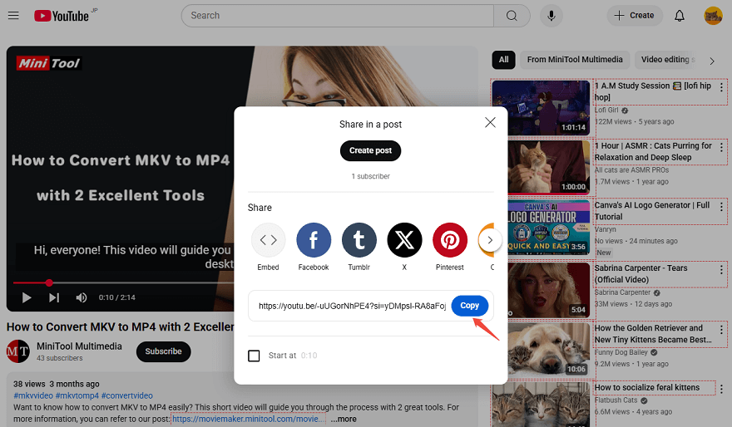Image resolution: width=732 pixels, height=427 pixels.
Task: Open the account avatar menu
Action: click(713, 16)
